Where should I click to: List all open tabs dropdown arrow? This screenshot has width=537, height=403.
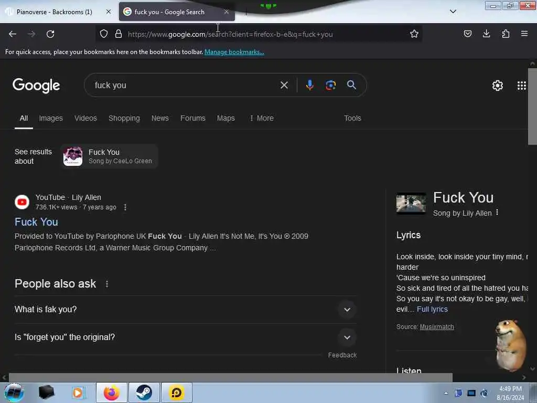(453, 12)
